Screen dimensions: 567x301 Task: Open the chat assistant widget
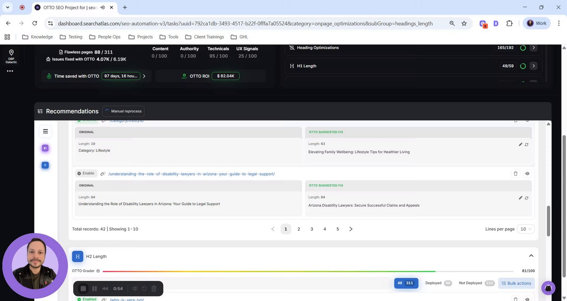coord(548,288)
